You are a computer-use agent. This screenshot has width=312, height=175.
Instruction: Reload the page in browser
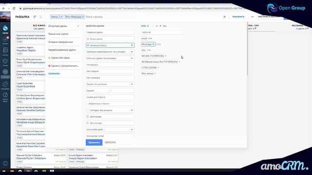coord(14,8)
